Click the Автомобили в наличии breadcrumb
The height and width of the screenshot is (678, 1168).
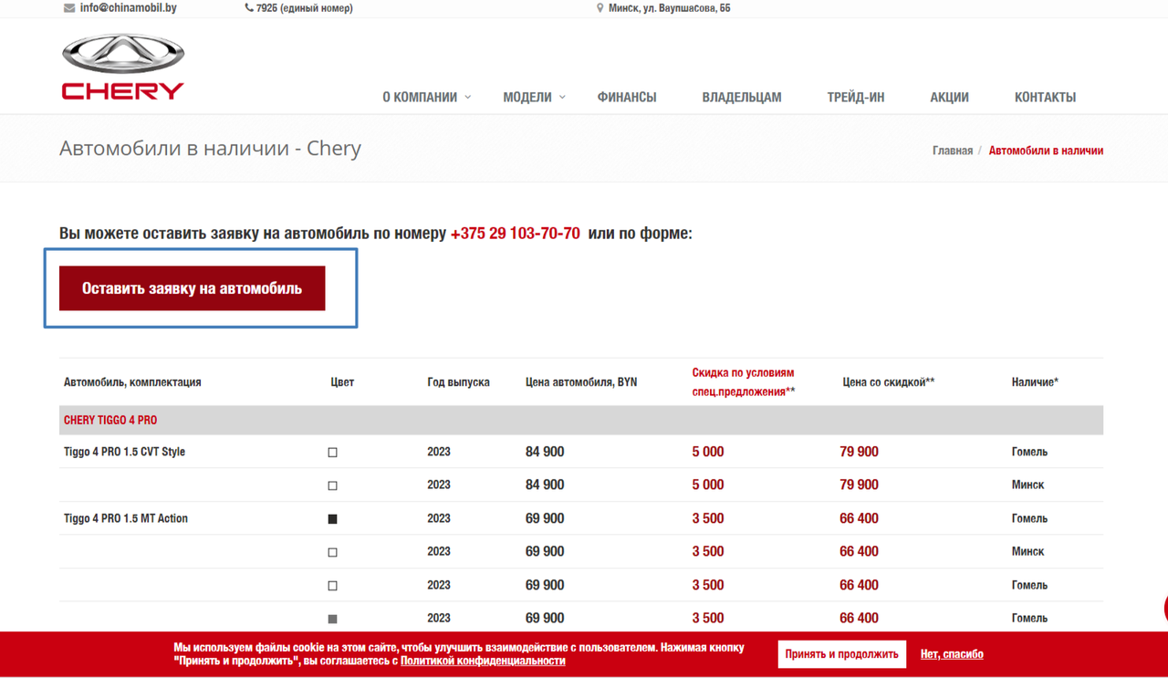click(x=1046, y=151)
